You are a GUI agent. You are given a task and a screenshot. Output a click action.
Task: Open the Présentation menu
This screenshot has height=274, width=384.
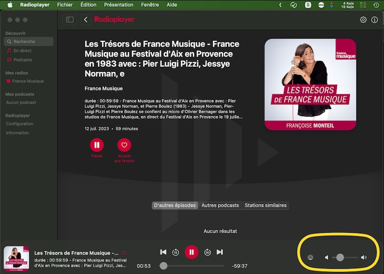click(x=119, y=5)
